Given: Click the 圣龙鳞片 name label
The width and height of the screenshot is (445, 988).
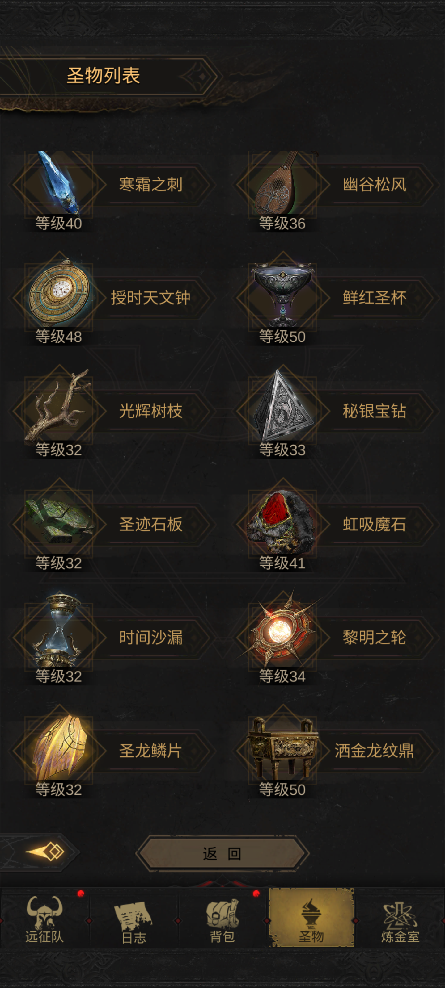Looking at the screenshot, I should click(150, 751).
